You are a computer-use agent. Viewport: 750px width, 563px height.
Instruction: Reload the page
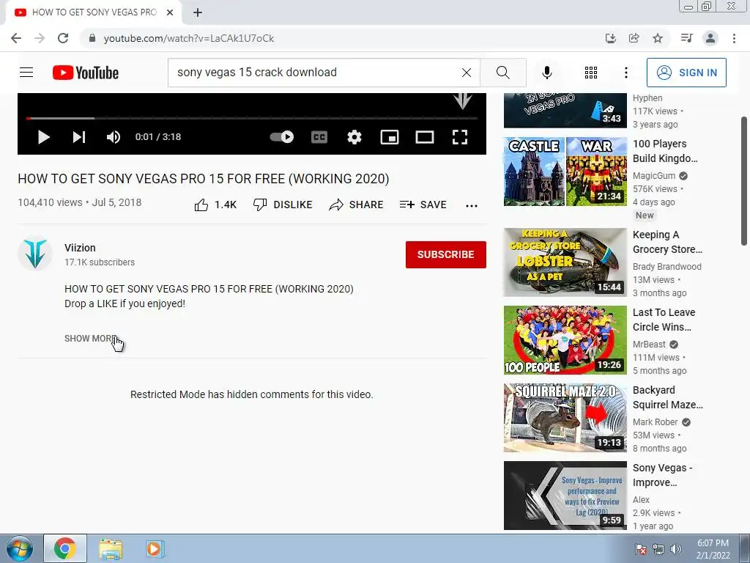click(63, 38)
